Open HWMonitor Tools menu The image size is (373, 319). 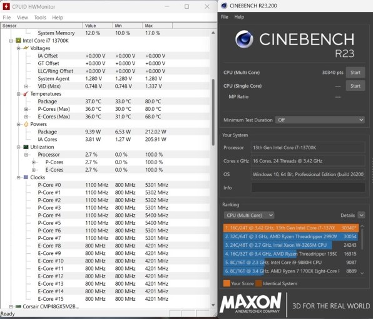point(40,18)
